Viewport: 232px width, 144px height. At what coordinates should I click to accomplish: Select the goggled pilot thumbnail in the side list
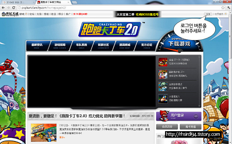[163, 87]
